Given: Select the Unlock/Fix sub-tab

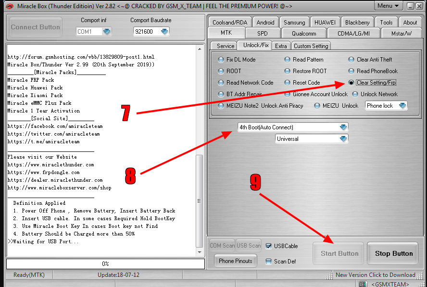Looking at the screenshot, I should [256, 45].
